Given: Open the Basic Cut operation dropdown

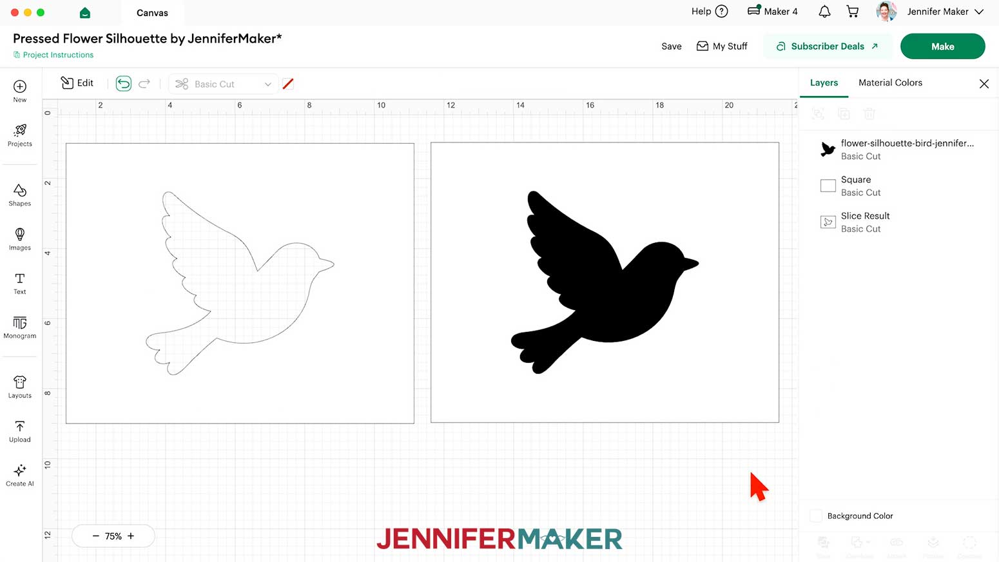Looking at the screenshot, I should coord(223,84).
